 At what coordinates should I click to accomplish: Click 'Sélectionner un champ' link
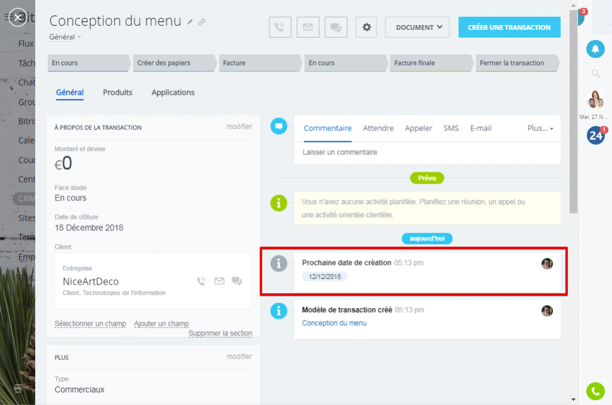[90, 324]
